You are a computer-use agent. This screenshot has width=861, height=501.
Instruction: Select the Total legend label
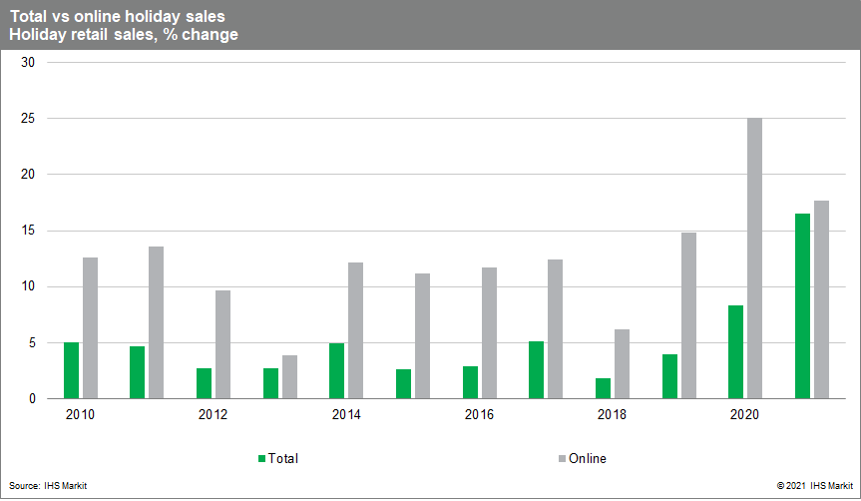click(x=283, y=459)
